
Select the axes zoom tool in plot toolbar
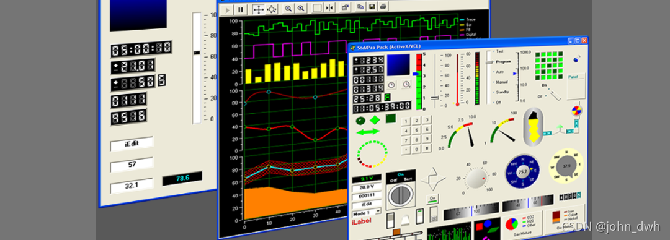(x=272, y=9)
